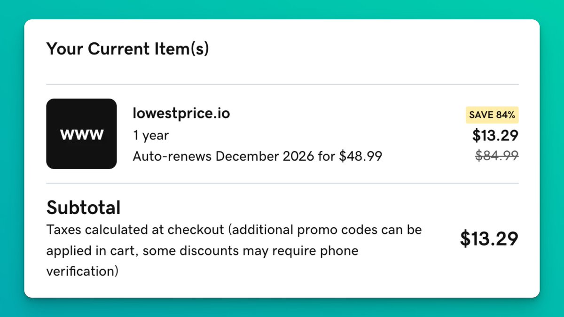
Task: Click the item price $13.29 under the badge
Action: click(x=495, y=135)
